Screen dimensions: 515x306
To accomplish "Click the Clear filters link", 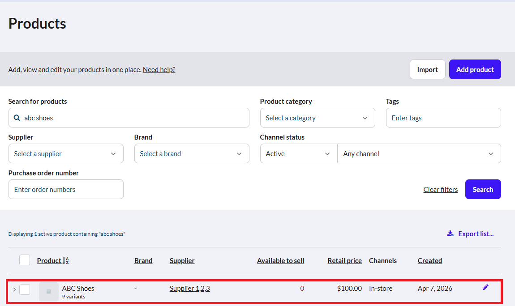I will tap(441, 190).
